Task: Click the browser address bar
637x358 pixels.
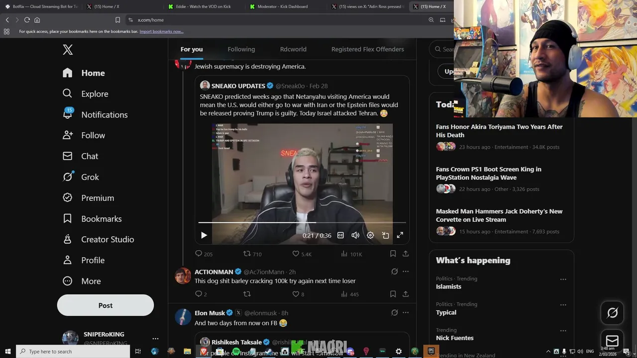Action: (x=279, y=20)
